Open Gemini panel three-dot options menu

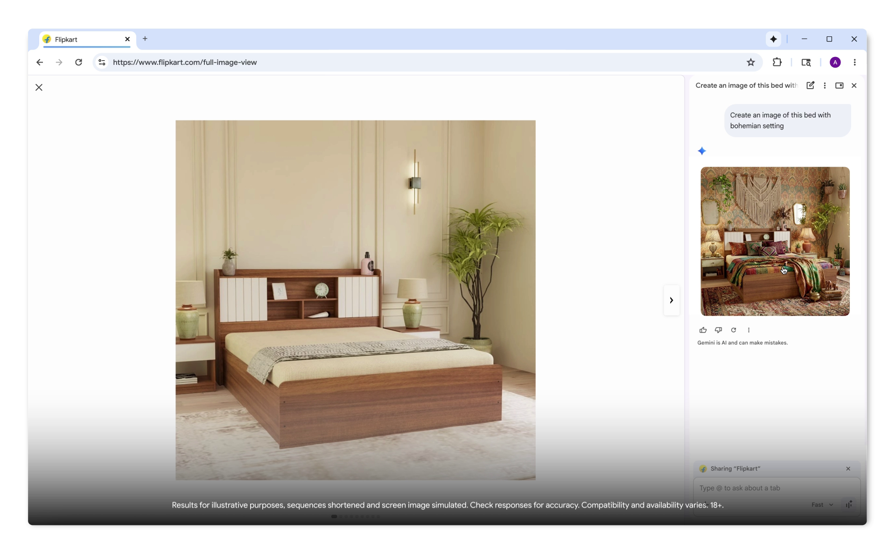point(825,85)
